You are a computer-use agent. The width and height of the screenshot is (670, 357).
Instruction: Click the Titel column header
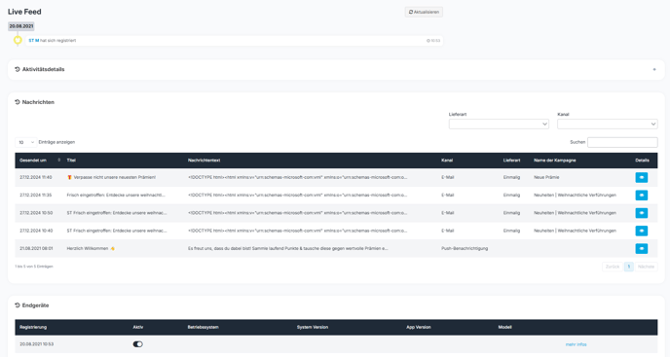[x=71, y=161]
